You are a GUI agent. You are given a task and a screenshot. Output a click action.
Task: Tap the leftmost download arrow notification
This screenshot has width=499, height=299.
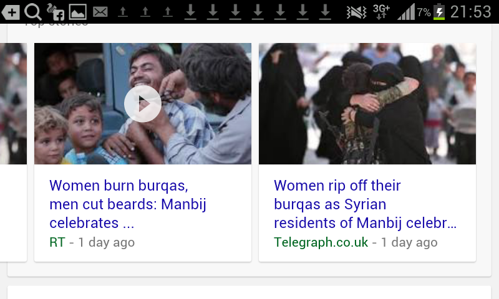190,12
